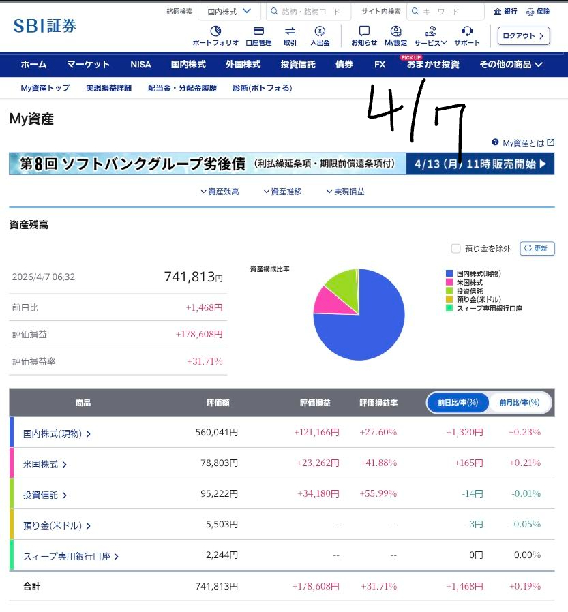This screenshot has height=612, width=568.
Task: Switch to 前月比/率(%) toggle
Action: pos(519,402)
